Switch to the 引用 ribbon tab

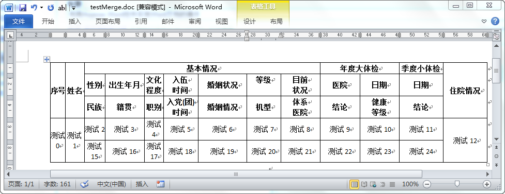pyautogui.click(x=141, y=22)
